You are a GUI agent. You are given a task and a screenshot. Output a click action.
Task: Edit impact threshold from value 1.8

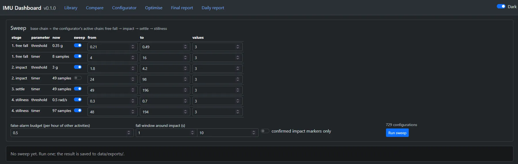pyautogui.click(x=112, y=68)
